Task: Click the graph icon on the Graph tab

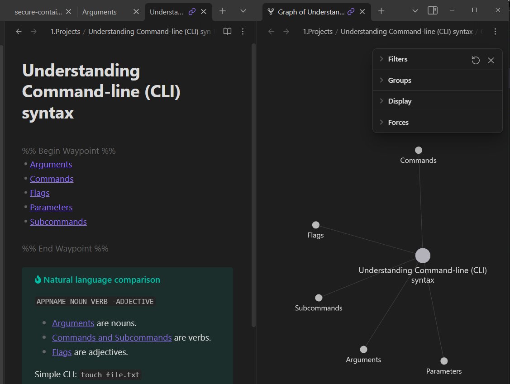Action: 271,12
